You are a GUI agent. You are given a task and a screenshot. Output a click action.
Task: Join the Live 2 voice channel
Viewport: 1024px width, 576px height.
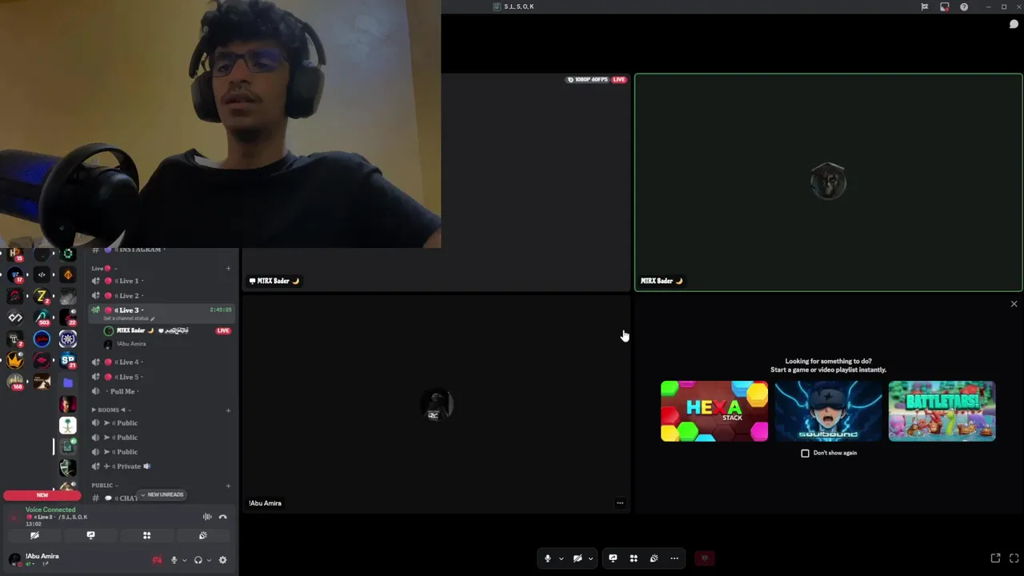[160, 295]
